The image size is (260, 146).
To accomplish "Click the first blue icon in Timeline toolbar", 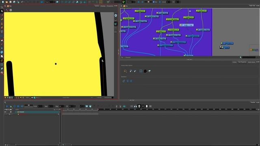I will (7, 106).
